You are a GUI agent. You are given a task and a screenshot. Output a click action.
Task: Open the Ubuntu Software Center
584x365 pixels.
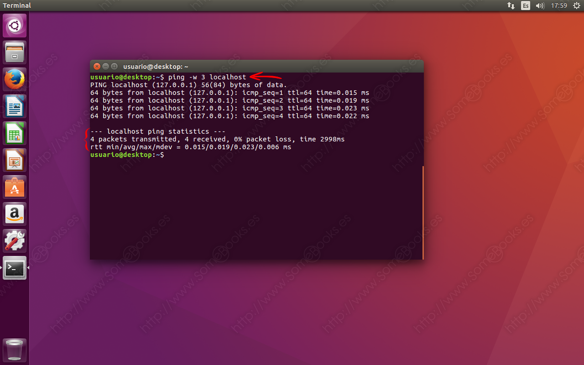(x=14, y=187)
